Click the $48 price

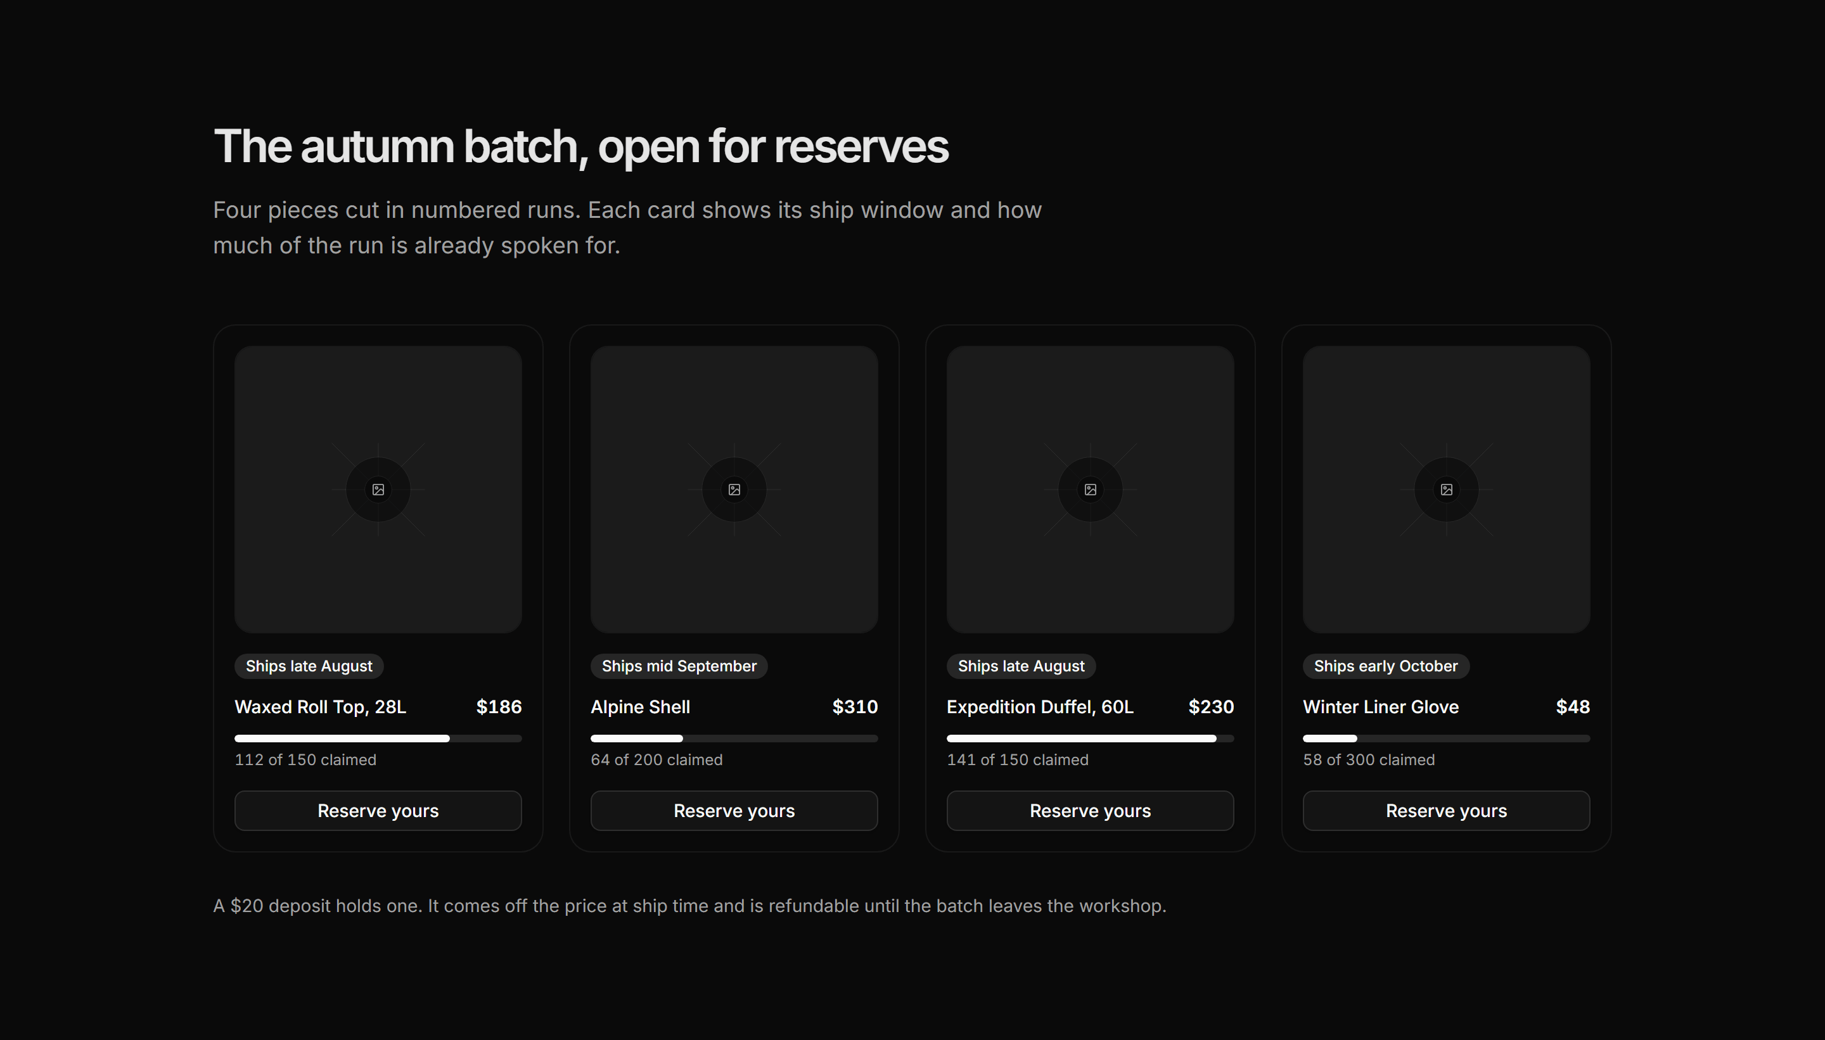pyautogui.click(x=1573, y=707)
